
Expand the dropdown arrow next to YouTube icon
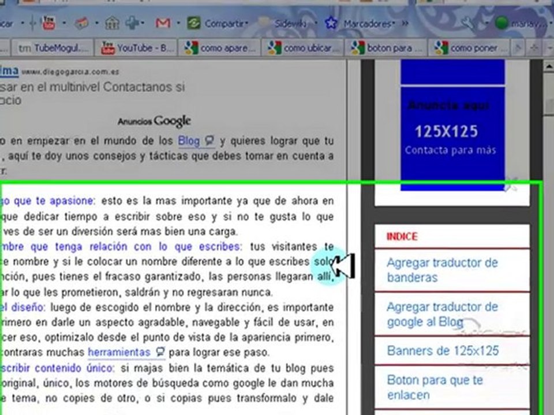point(64,24)
